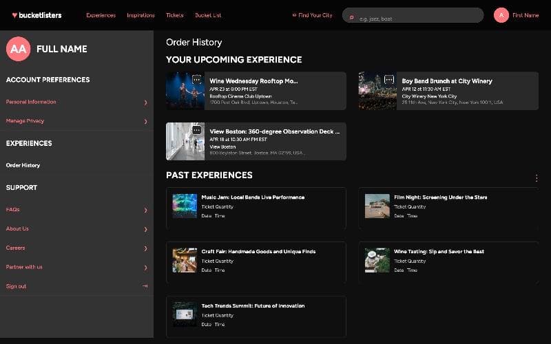Open About Us page

pyautogui.click(x=17, y=228)
